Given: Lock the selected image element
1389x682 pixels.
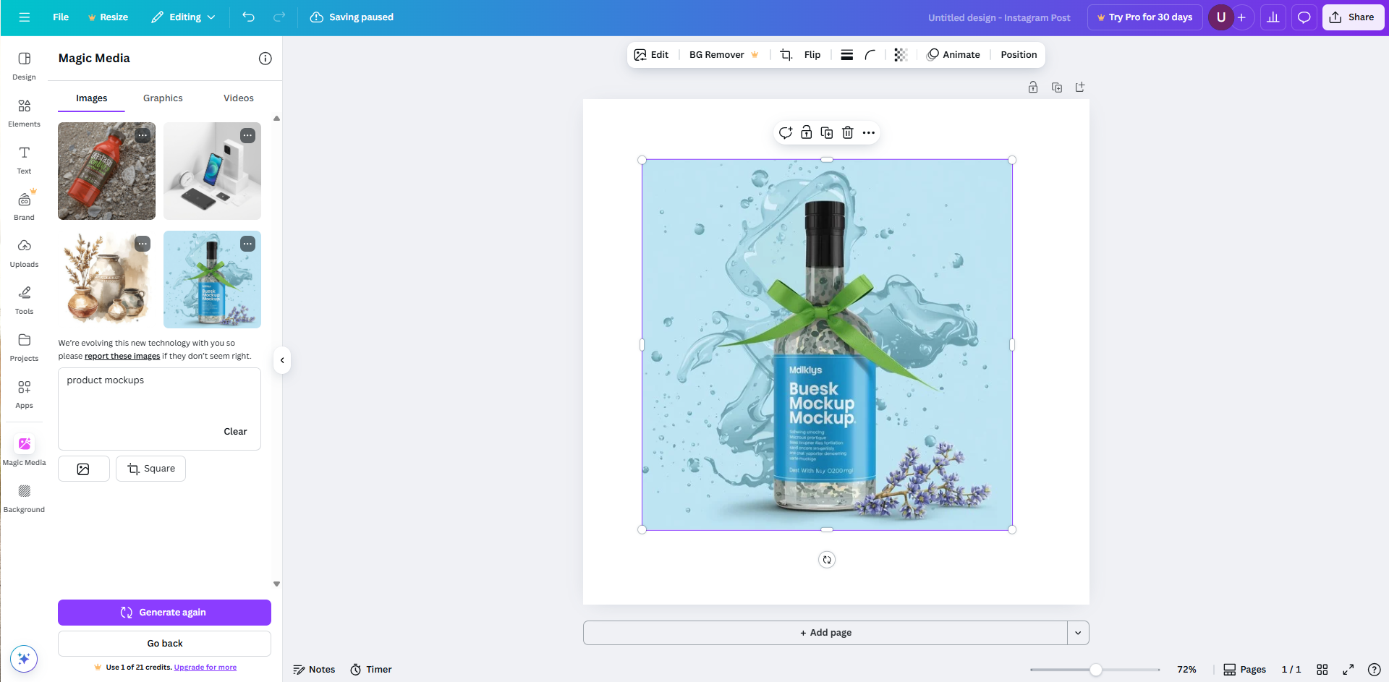Looking at the screenshot, I should point(805,132).
